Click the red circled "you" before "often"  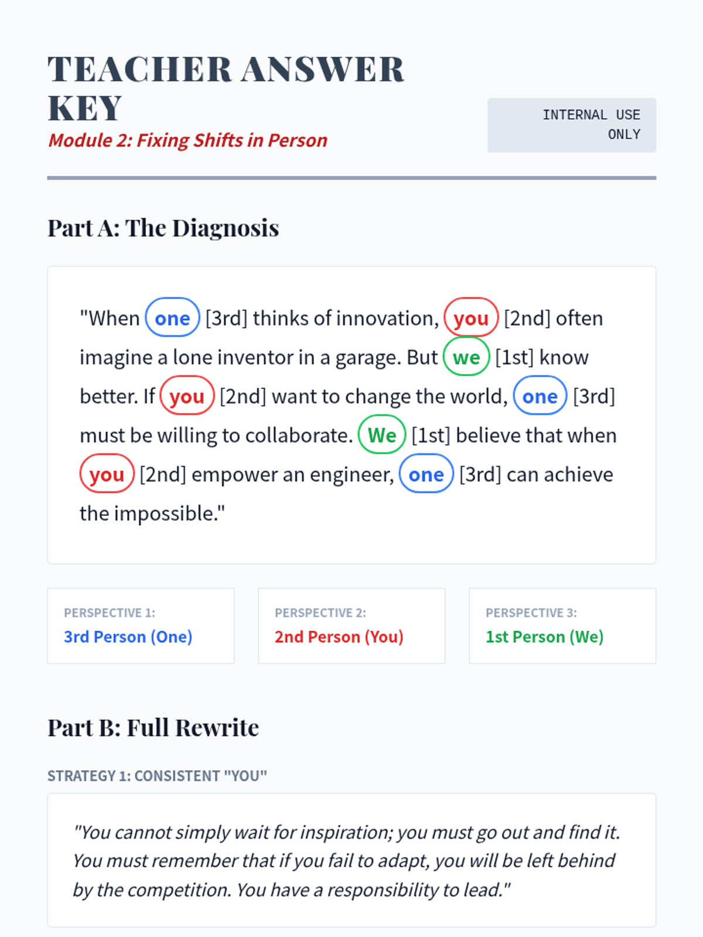pos(471,318)
